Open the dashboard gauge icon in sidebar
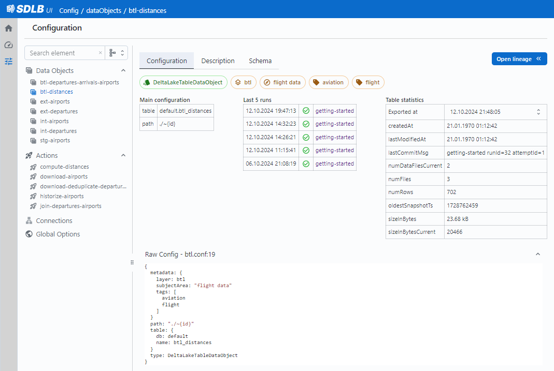The height and width of the screenshot is (371, 554). coord(8,45)
